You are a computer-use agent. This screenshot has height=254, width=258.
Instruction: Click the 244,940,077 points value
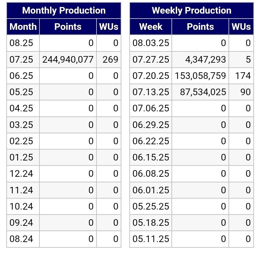[68, 60]
